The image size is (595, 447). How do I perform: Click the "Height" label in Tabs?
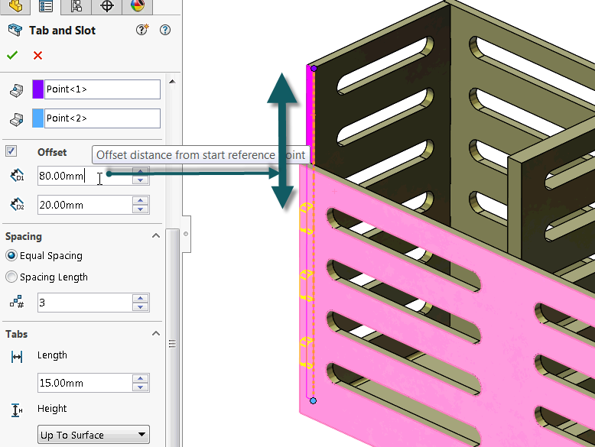coord(52,408)
